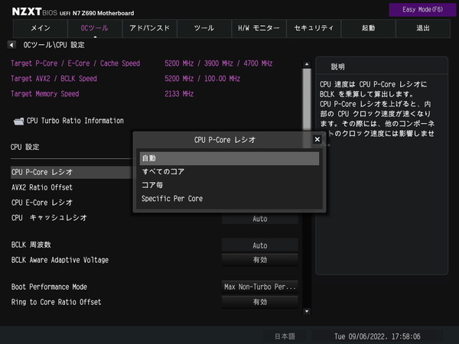Image resolution: width=459 pixels, height=344 pixels.
Task: Click the CPU キャッシュレシオ Auto value
Action: [259, 219]
